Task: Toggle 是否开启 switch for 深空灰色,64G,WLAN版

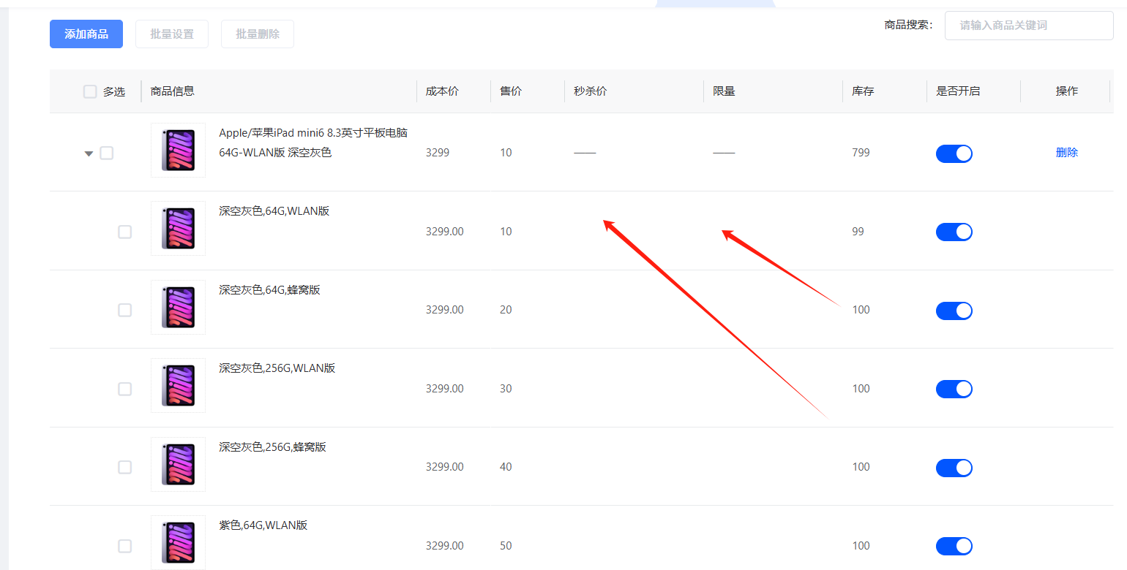Action: click(954, 232)
